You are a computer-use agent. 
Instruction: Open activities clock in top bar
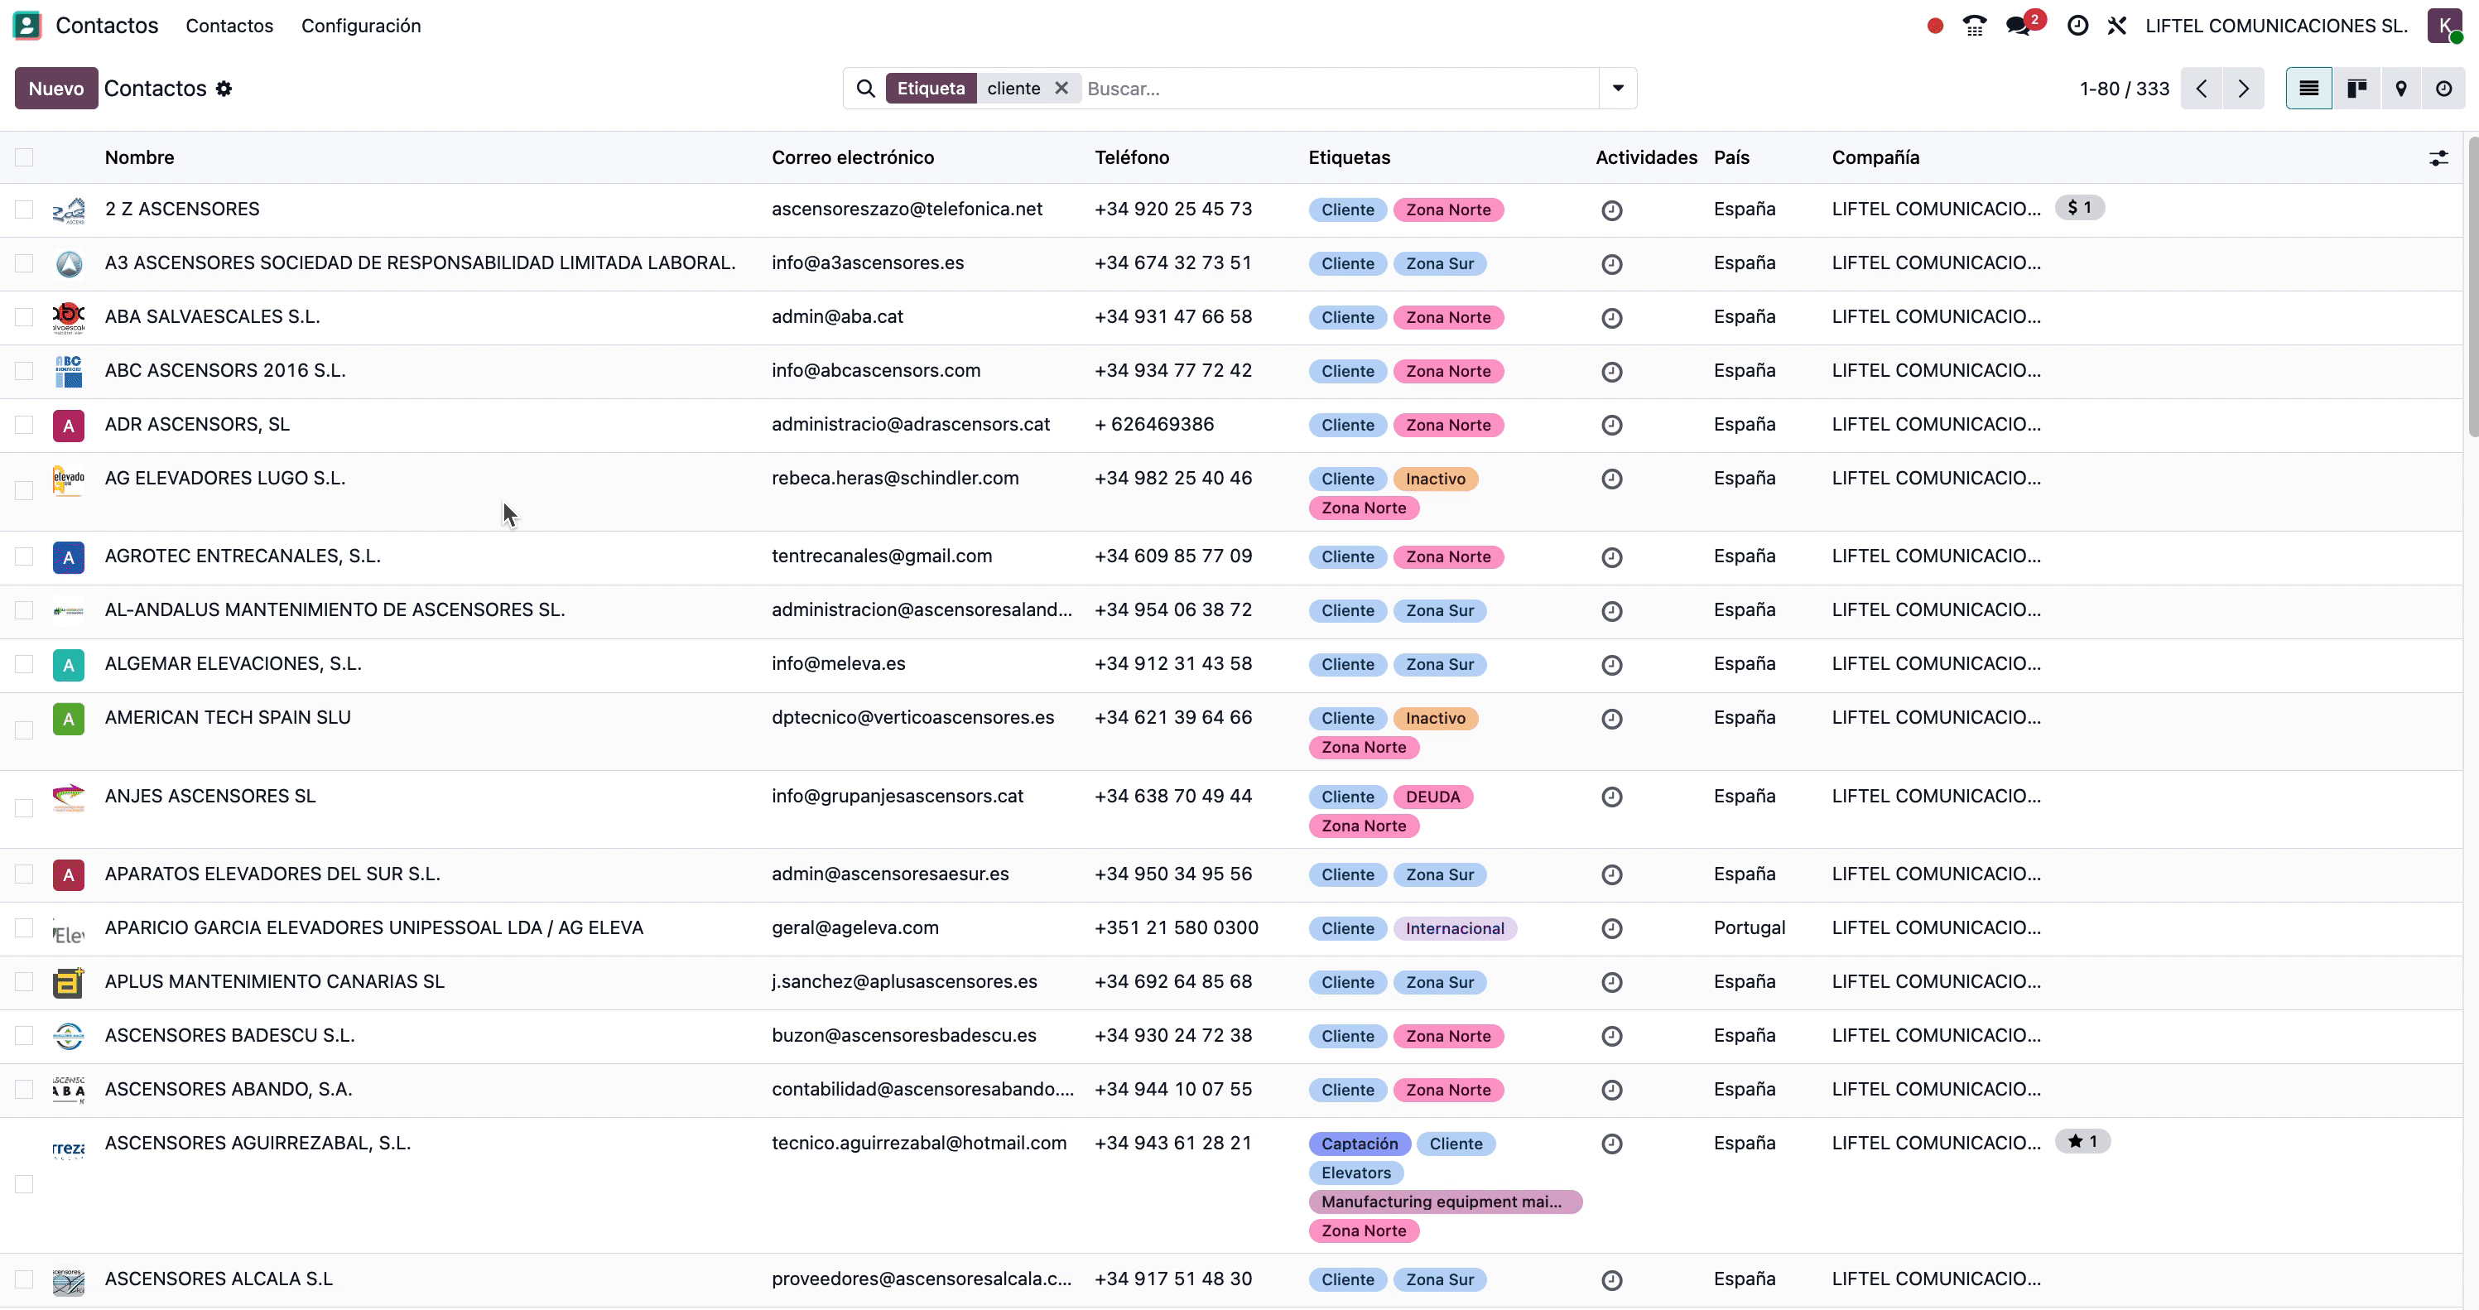tap(2077, 26)
